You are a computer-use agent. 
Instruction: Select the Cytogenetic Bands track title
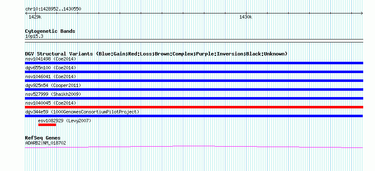pyautogui.click(x=50, y=31)
